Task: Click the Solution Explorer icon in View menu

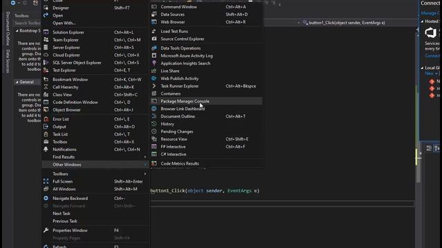Action: click(46, 32)
